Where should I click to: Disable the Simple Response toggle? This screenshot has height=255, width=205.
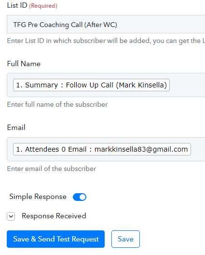80,197
